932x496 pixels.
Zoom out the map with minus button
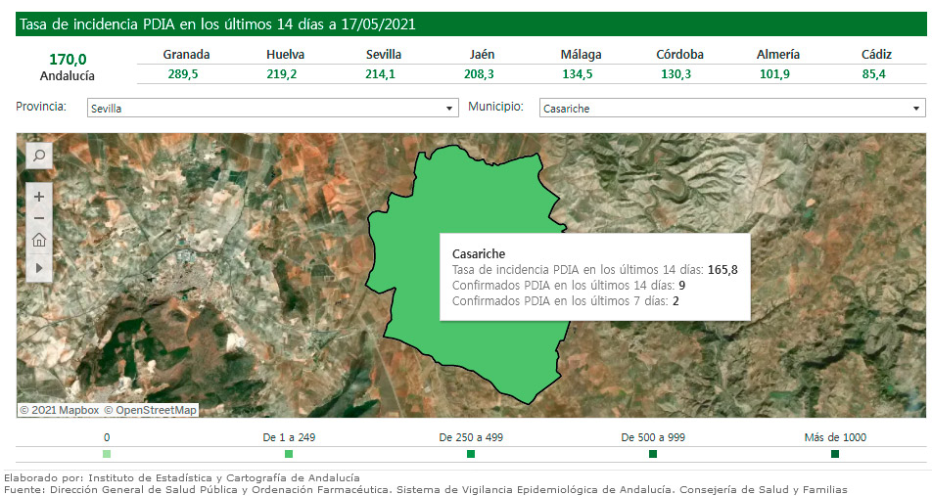coord(39,218)
